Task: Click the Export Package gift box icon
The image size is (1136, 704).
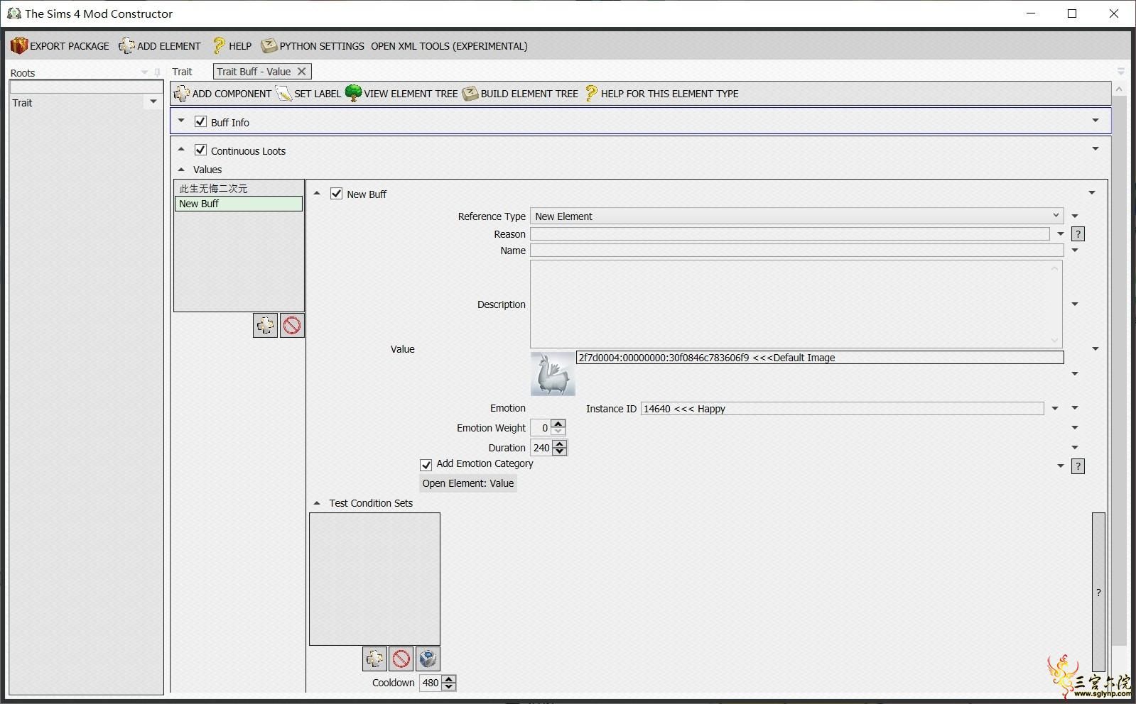Action: pyautogui.click(x=18, y=46)
